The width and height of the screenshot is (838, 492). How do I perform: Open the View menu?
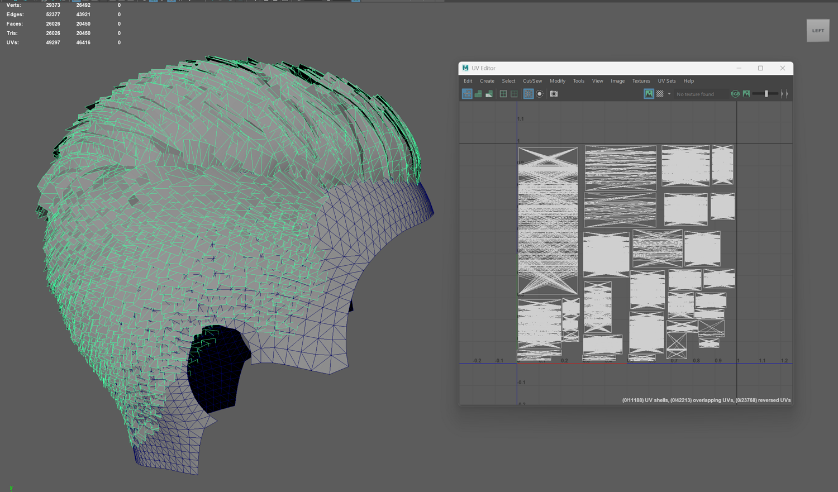(x=598, y=81)
